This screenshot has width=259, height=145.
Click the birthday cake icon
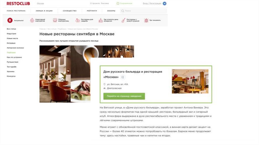coord(101,20)
